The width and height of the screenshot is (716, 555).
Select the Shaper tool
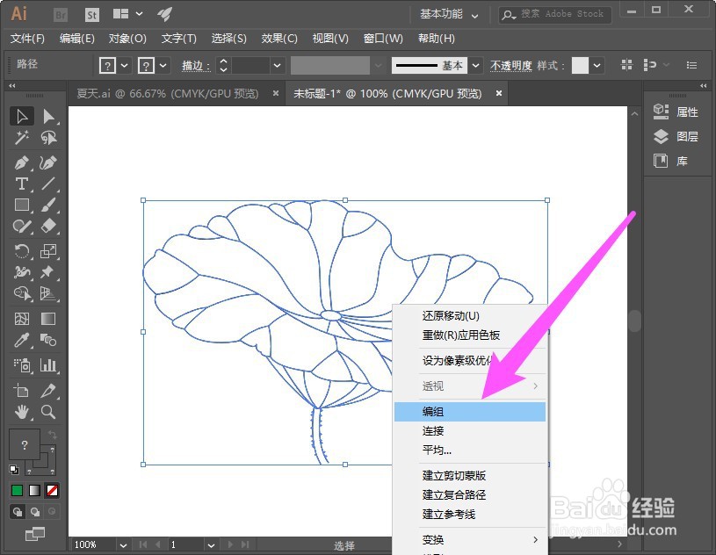(21, 226)
